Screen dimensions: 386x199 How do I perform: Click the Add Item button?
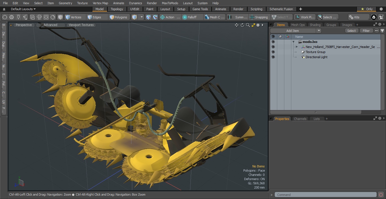[x=293, y=31]
